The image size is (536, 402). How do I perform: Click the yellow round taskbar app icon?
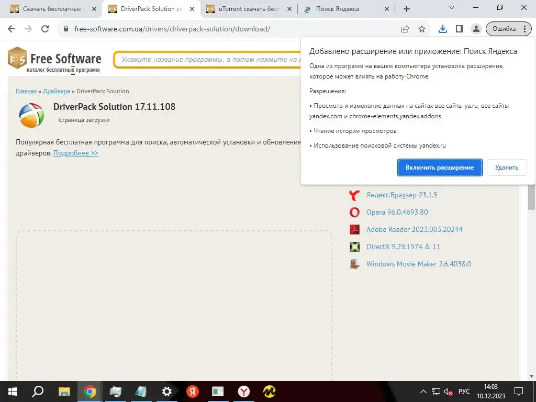pyautogui.click(x=270, y=392)
